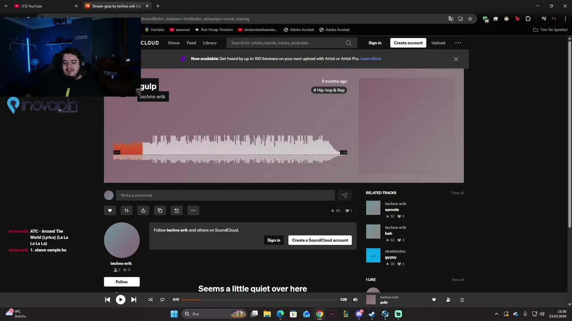The image size is (572, 321).
Task: Like the current track in the player bar
Action: 434,300
